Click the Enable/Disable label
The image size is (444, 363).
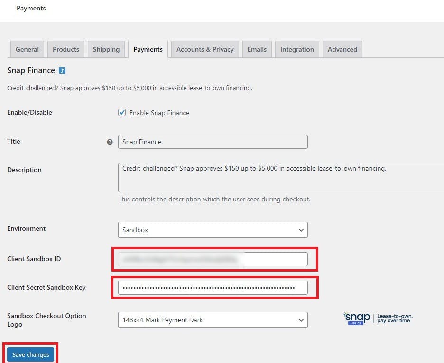click(x=30, y=113)
